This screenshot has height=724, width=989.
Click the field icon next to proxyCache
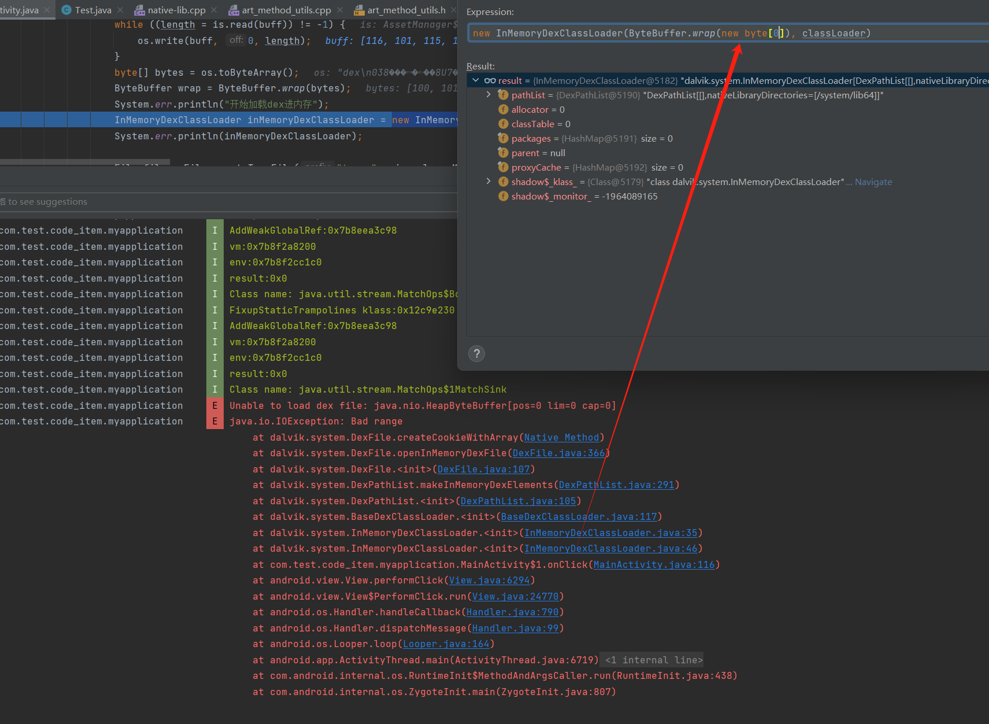pos(503,167)
